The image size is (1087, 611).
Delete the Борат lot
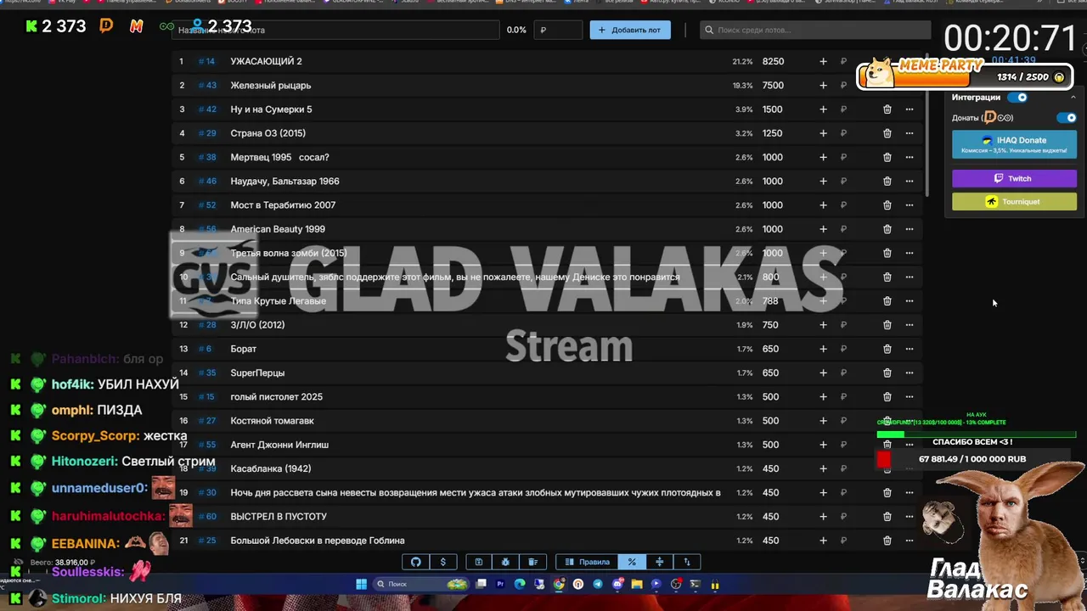887,349
